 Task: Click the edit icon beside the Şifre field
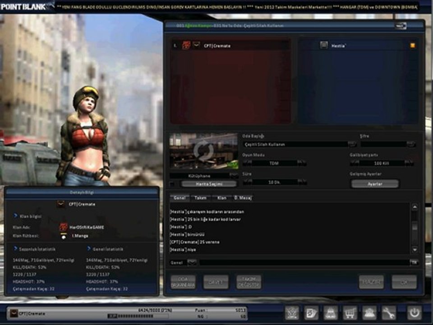point(410,144)
